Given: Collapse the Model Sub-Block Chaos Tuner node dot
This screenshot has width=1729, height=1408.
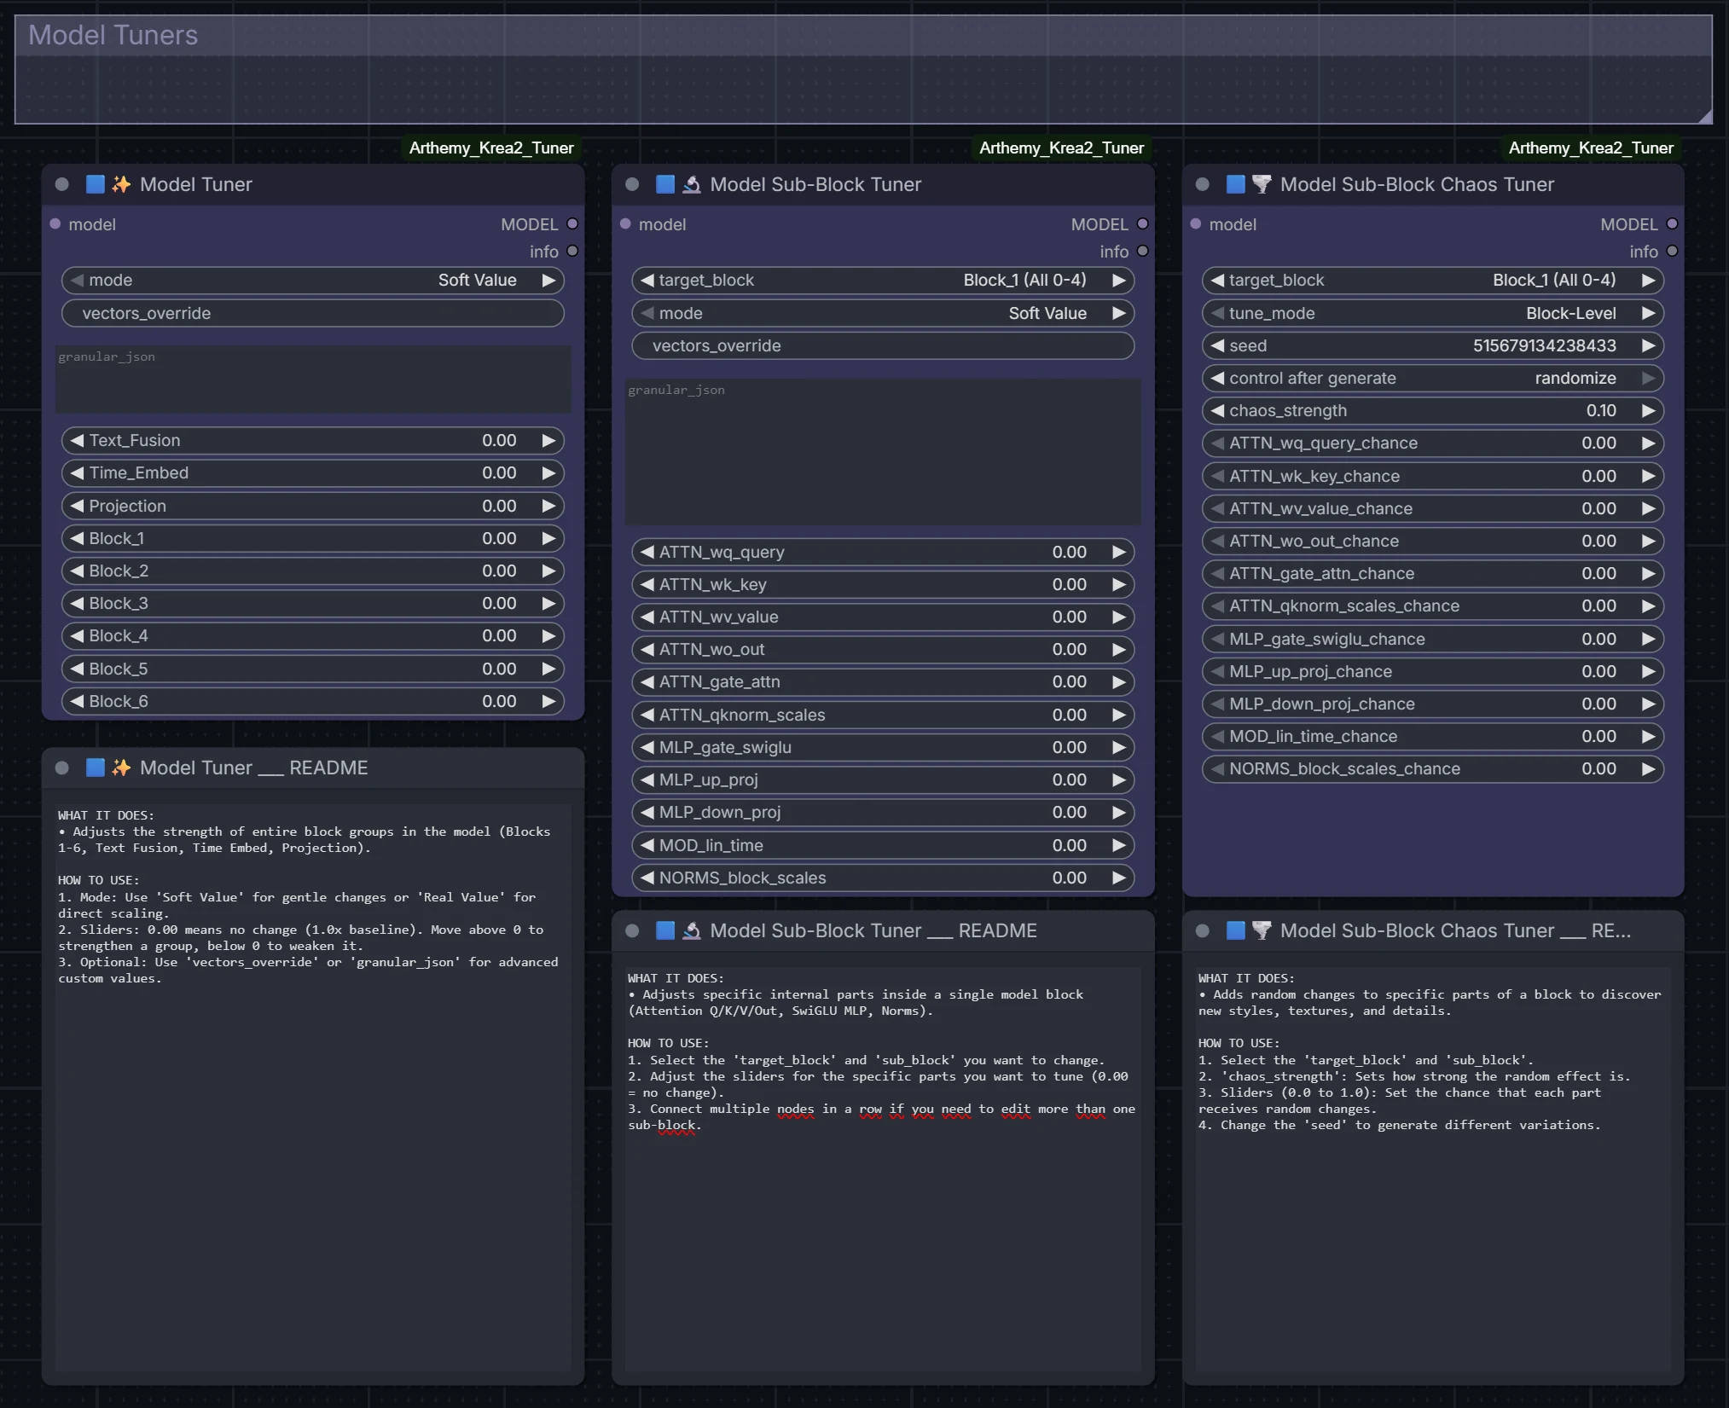Looking at the screenshot, I should [x=1203, y=184].
